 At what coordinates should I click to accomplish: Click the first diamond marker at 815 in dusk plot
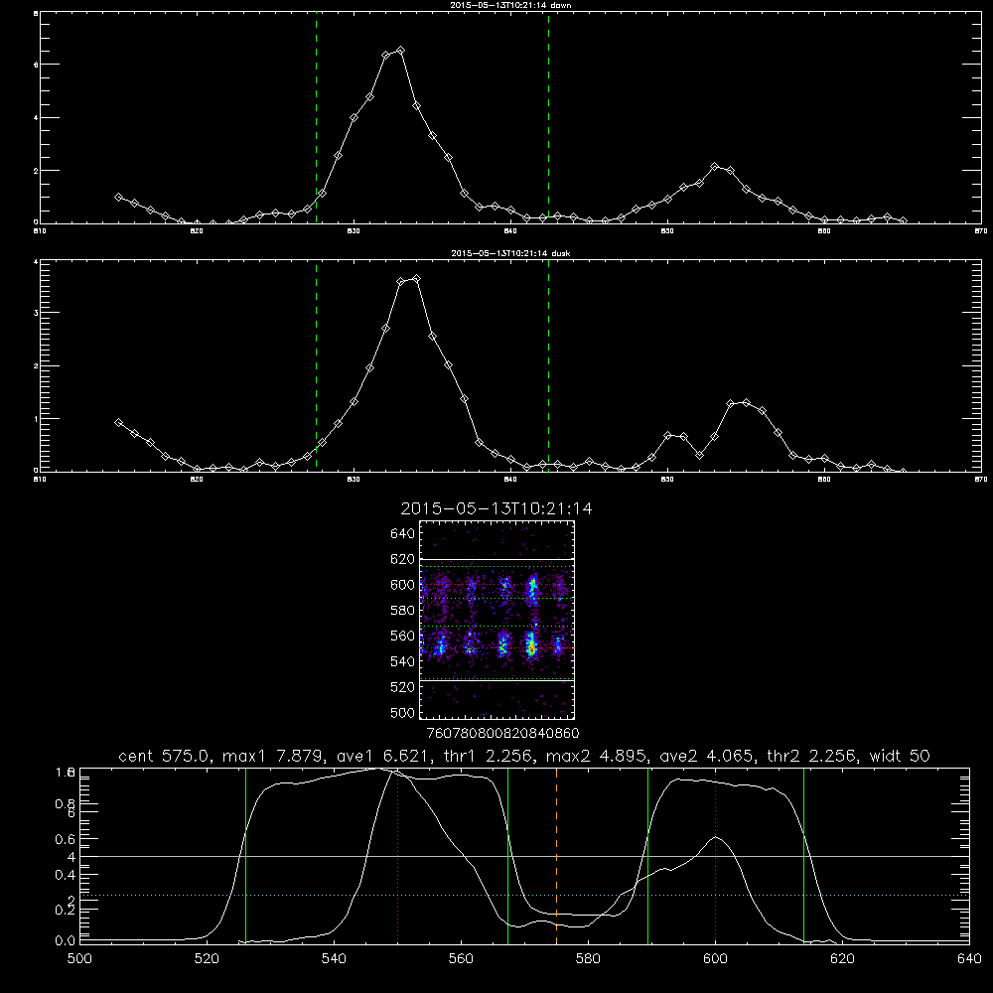(118, 422)
